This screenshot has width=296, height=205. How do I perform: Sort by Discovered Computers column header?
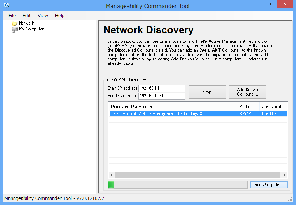(173, 107)
